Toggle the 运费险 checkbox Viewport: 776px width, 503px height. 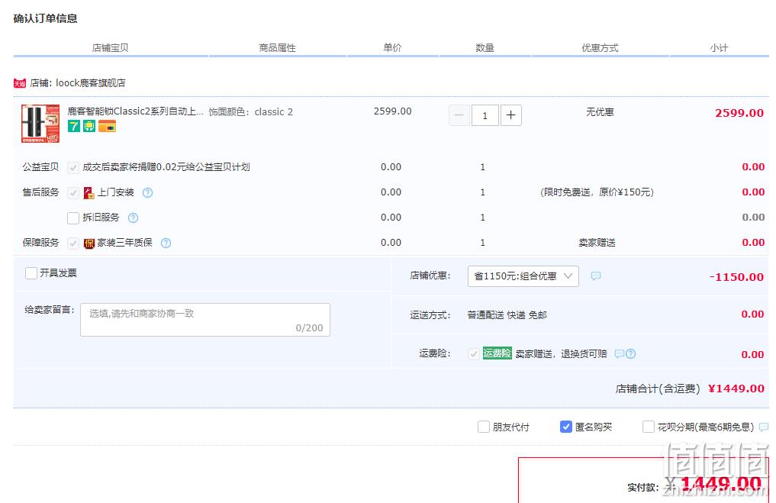(x=474, y=354)
